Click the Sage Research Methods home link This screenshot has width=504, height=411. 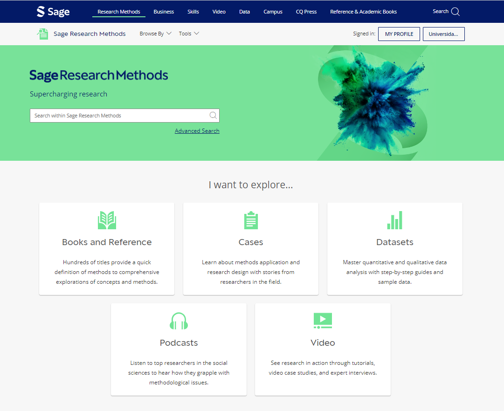[x=90, y=34]
